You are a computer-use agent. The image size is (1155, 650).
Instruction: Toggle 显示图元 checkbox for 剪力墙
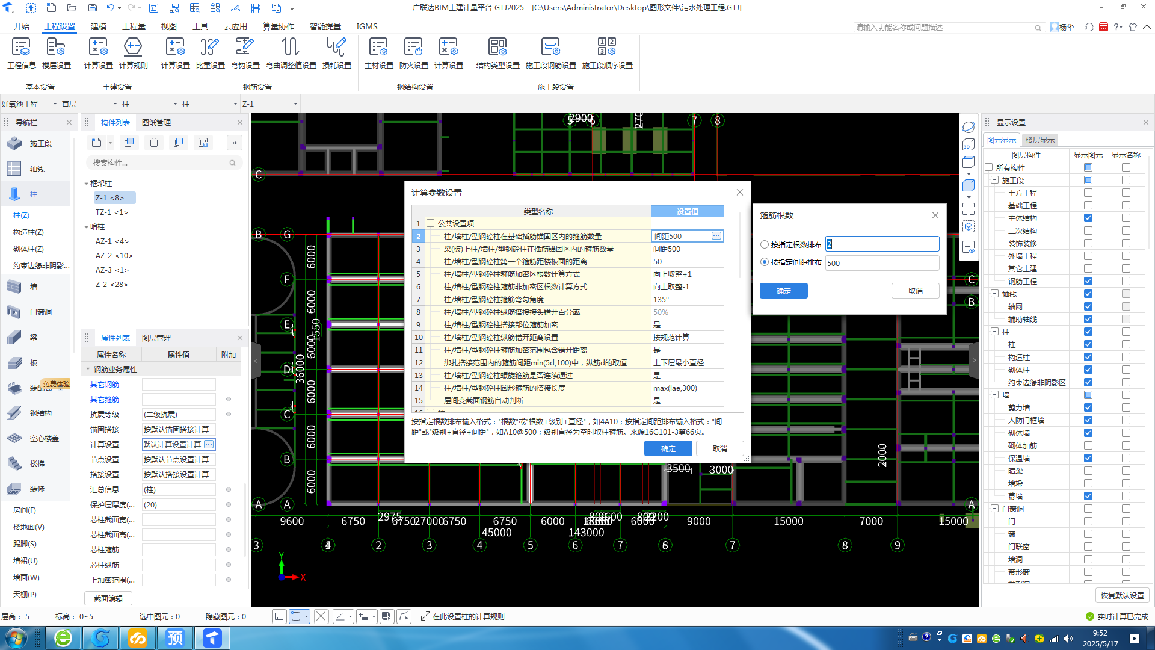[1088, 407]
